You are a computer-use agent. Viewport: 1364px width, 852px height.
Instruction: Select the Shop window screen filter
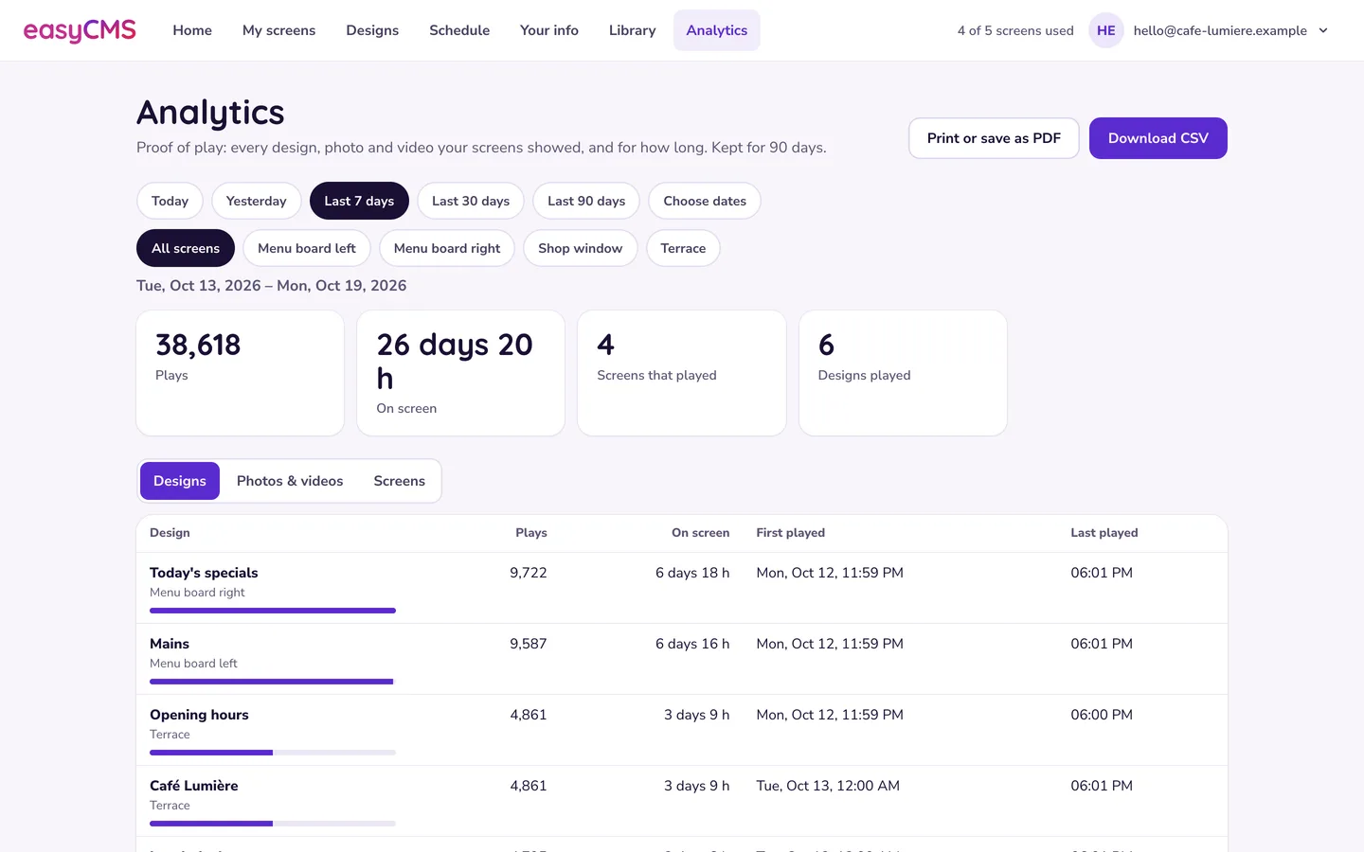[x=580, y=248]
